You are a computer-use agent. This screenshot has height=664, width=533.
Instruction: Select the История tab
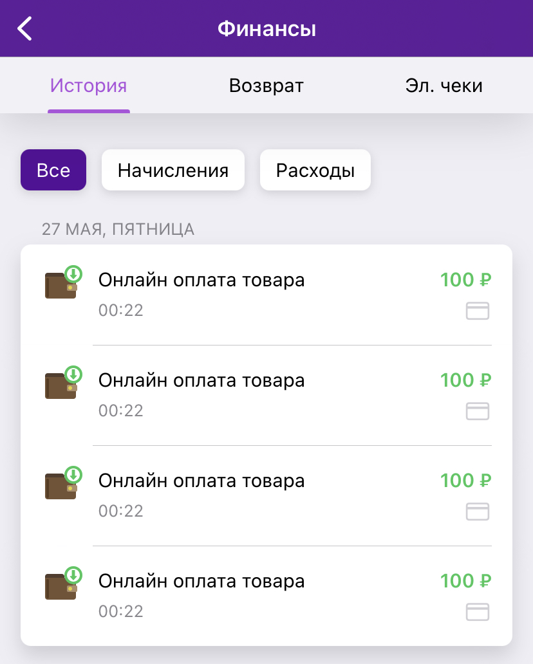pyautogui.click(x=89, y=86)
